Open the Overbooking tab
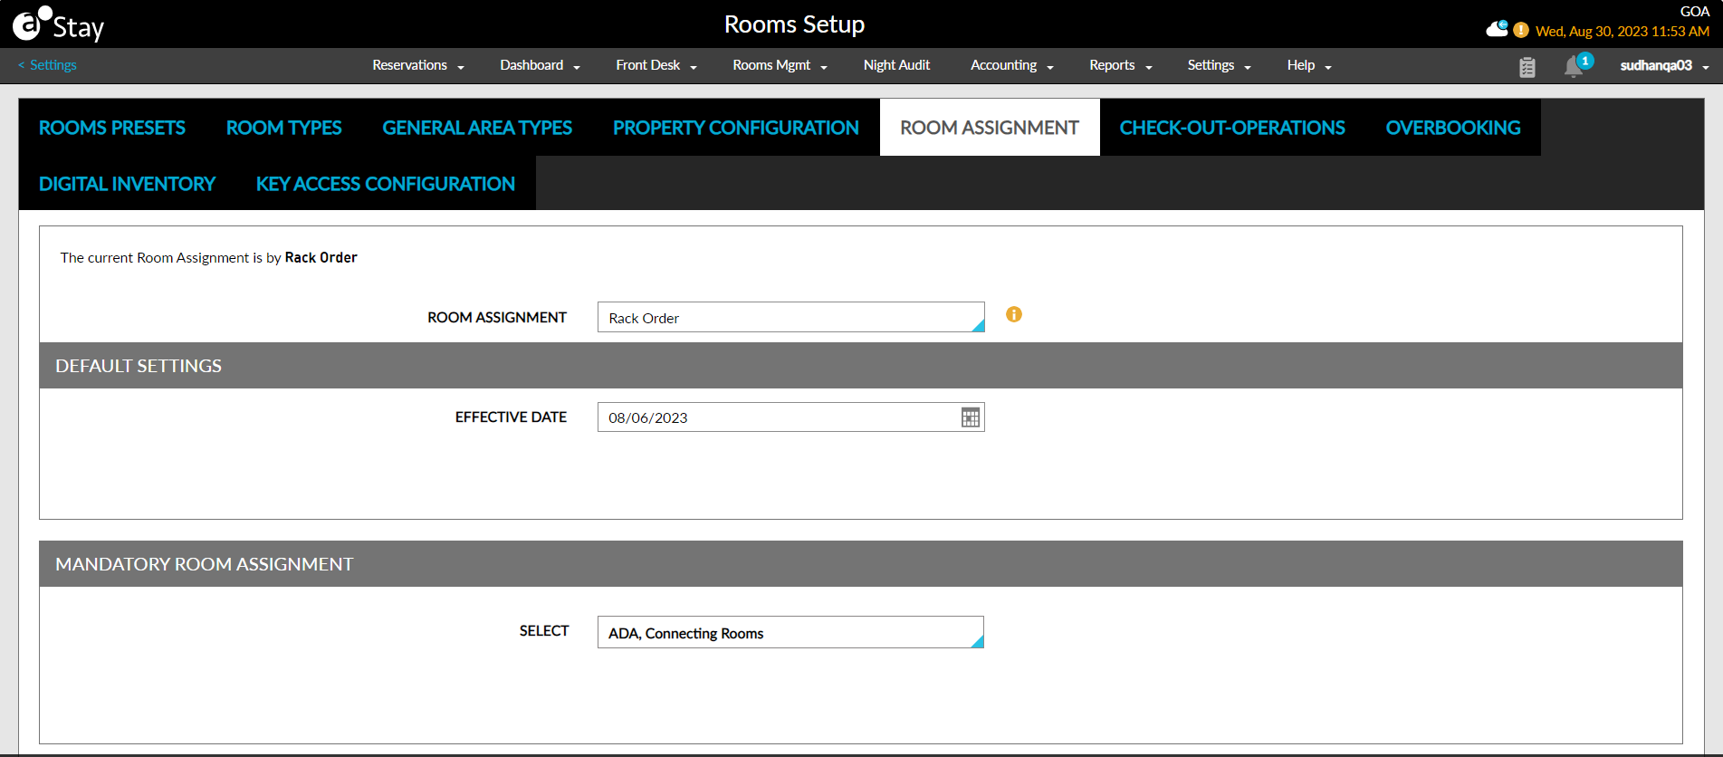The width and height of the screenshot is (1723, 757). (x=1453, y=128)
